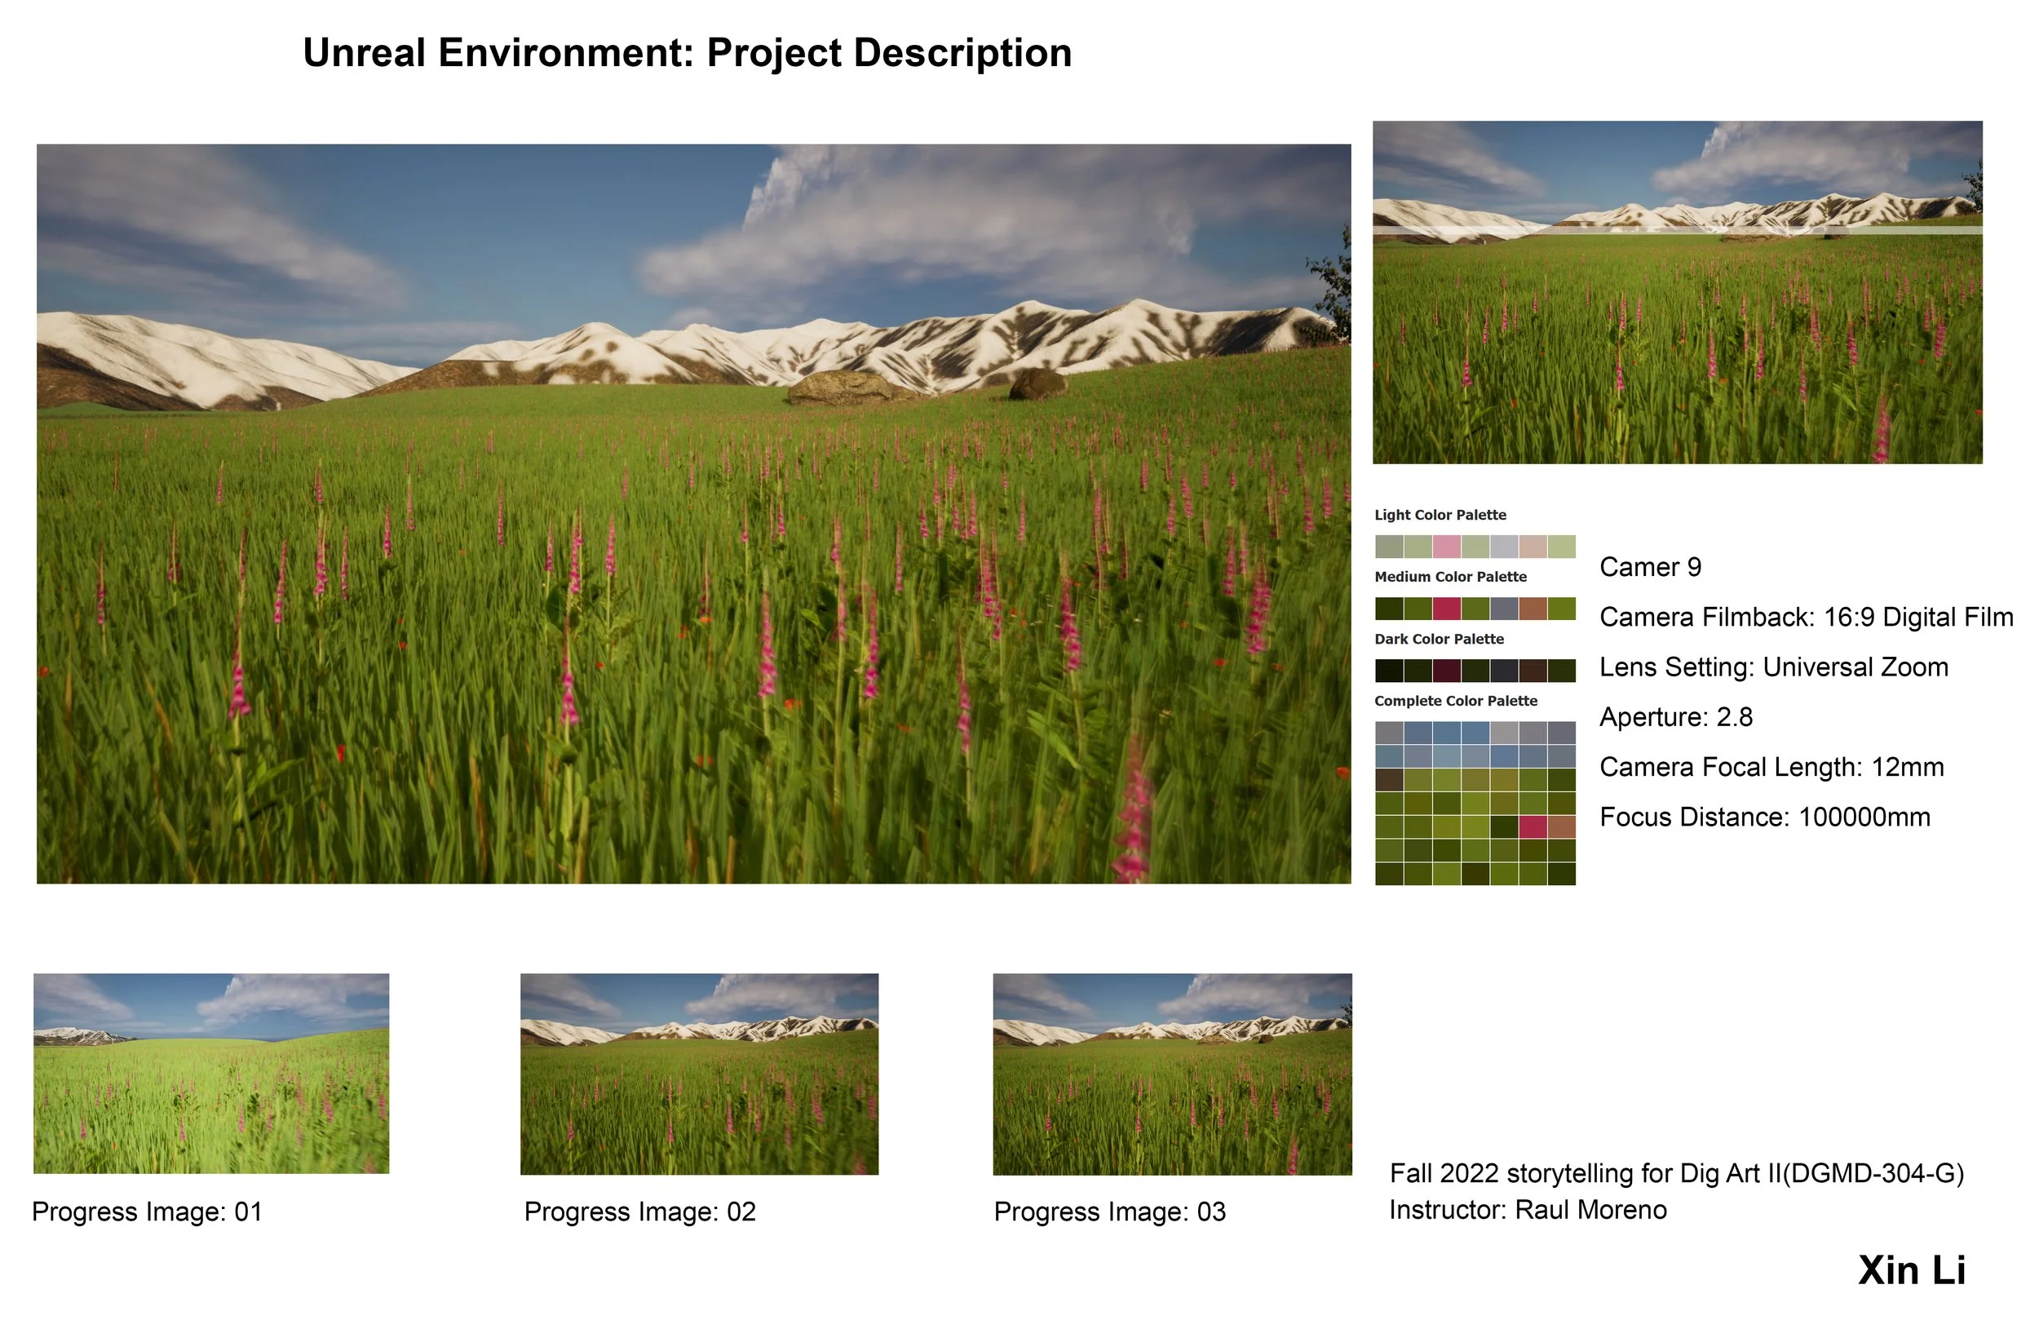Click the Xin Li author name
Image resolution: width=2039 pixels, height=1320 pixels.
point(1911,1270)
